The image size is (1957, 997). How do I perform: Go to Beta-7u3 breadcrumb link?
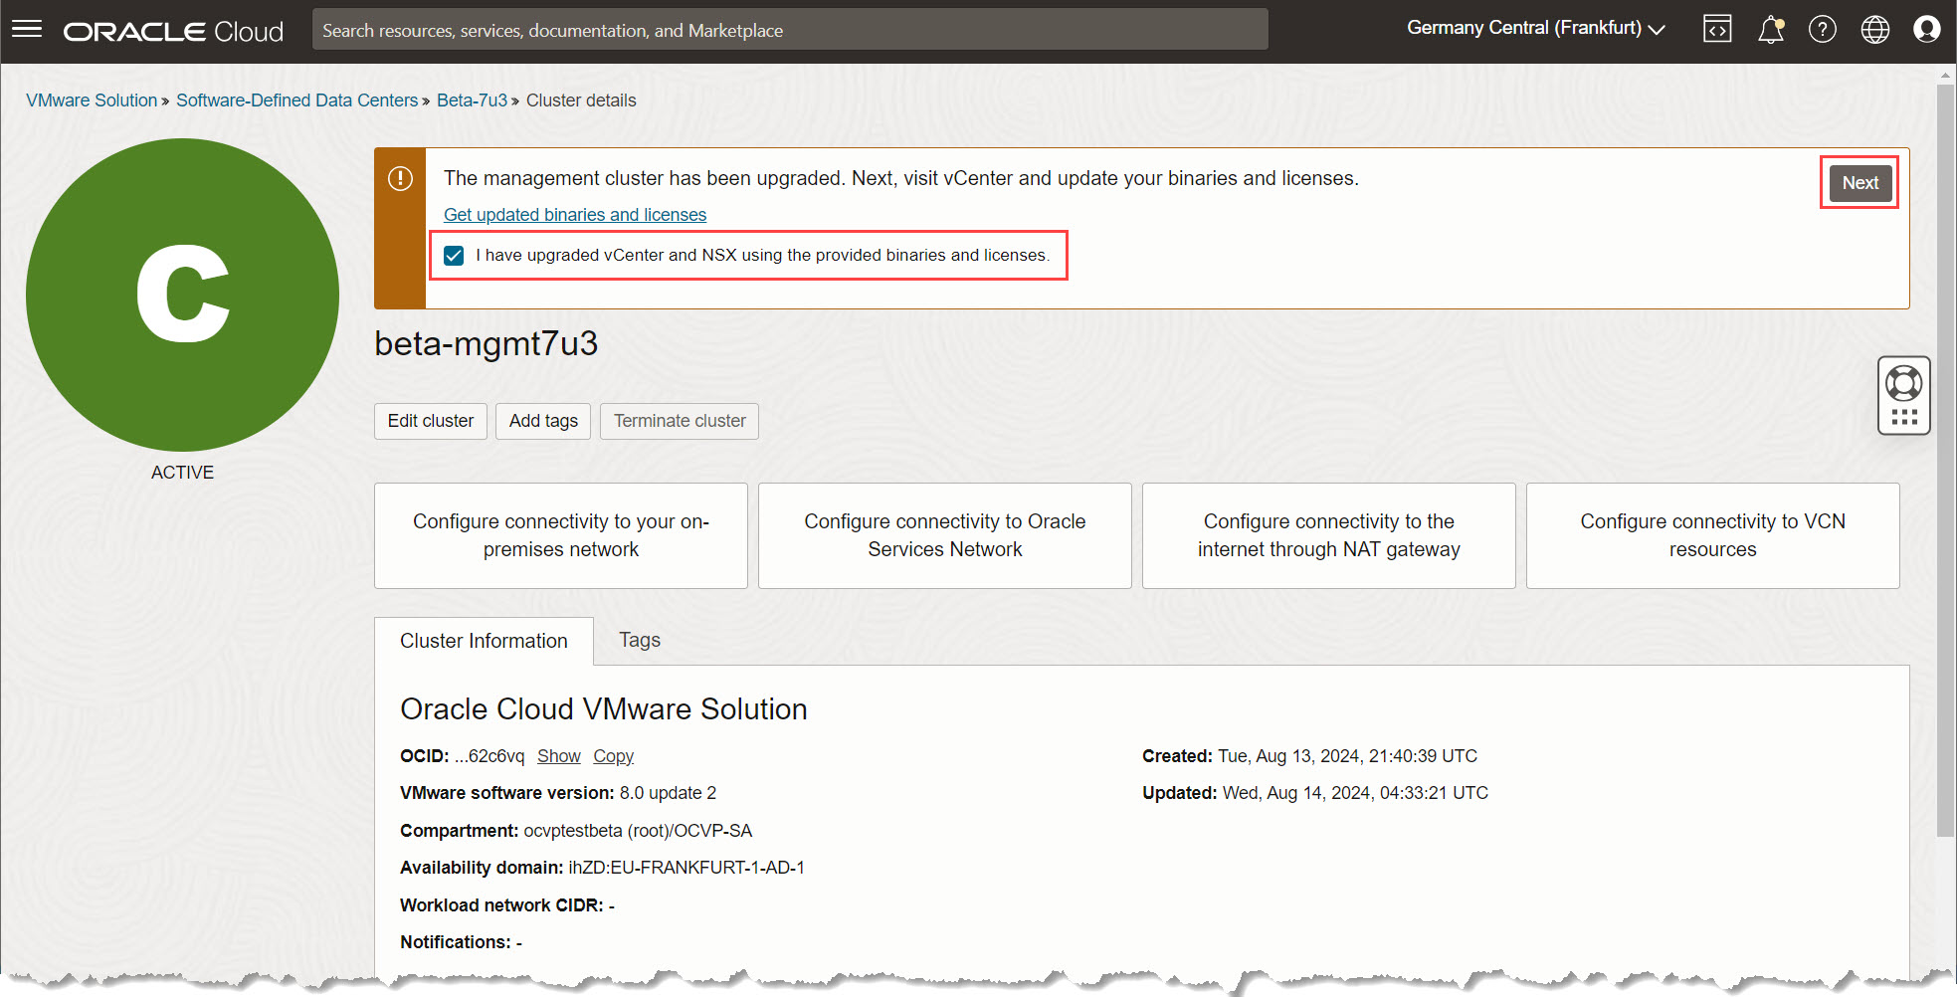472,100
